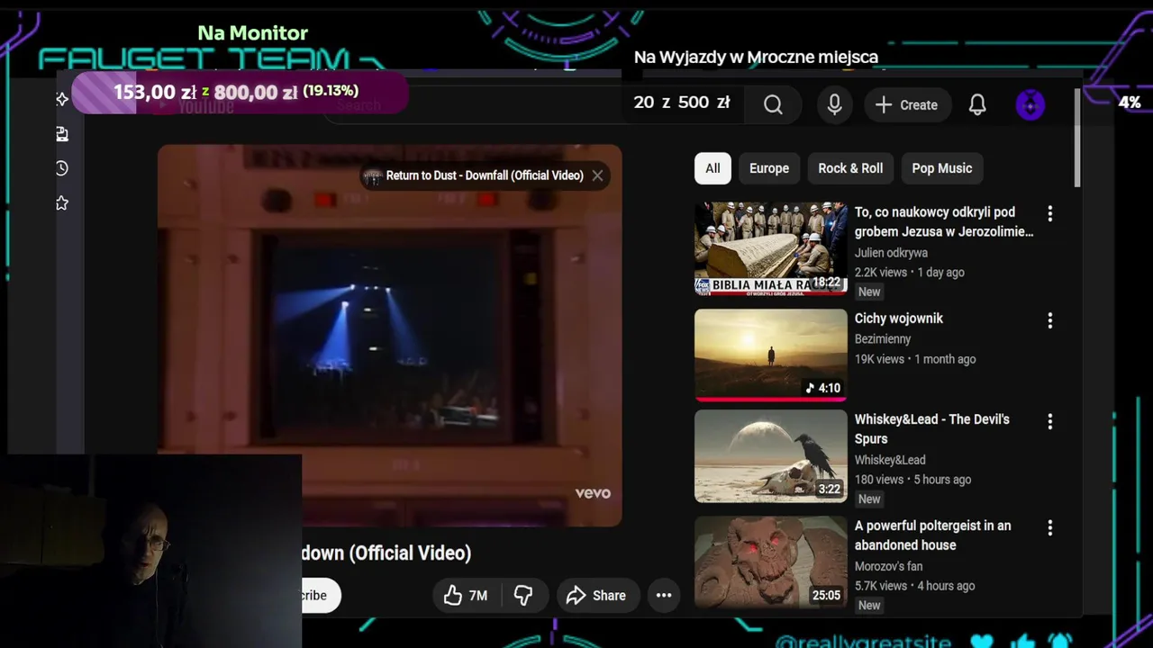The width and height of the screenshot is (1153, 648).
Task: Click title 'Whiskey&Lead - The Devil's Spurs'
Action: click(x=932, y=429)
